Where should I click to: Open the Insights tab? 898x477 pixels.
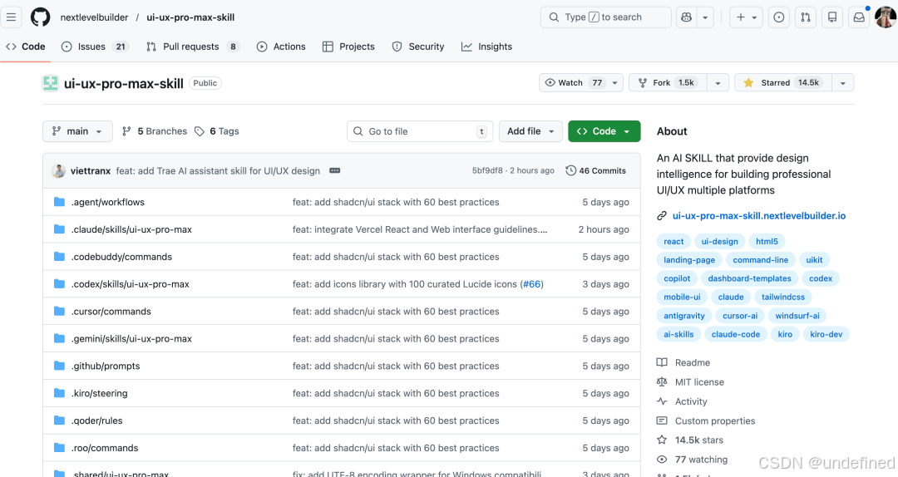point(486,47)
